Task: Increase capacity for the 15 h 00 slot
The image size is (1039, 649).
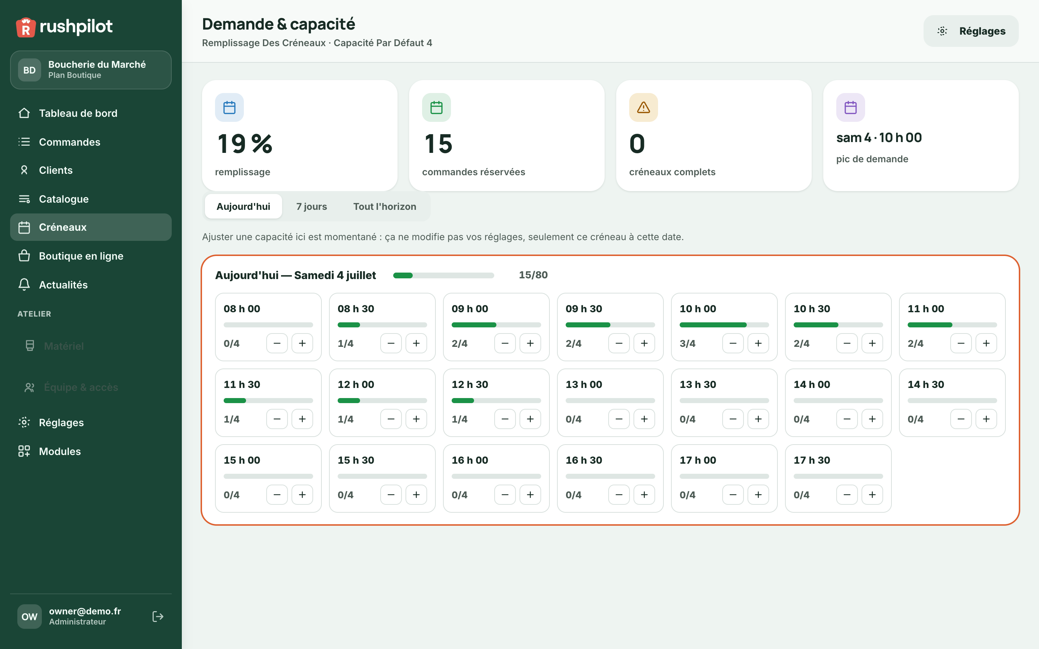Action: (x=302, y=495)
